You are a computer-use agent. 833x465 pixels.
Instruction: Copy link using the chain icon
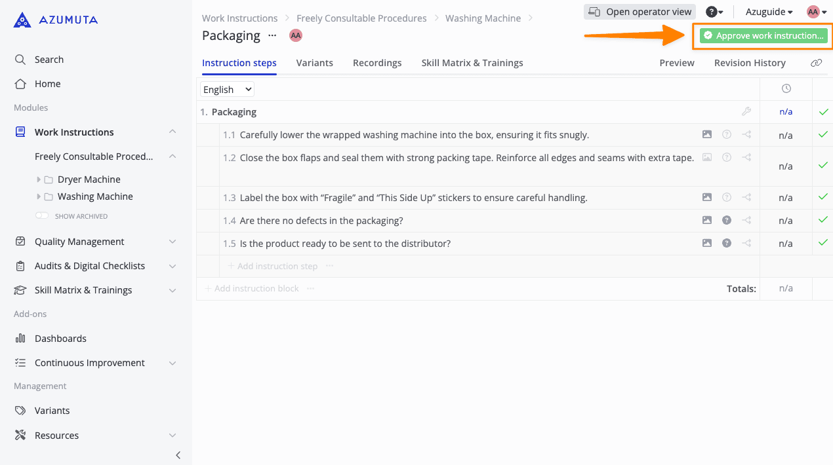coord(816,63)
